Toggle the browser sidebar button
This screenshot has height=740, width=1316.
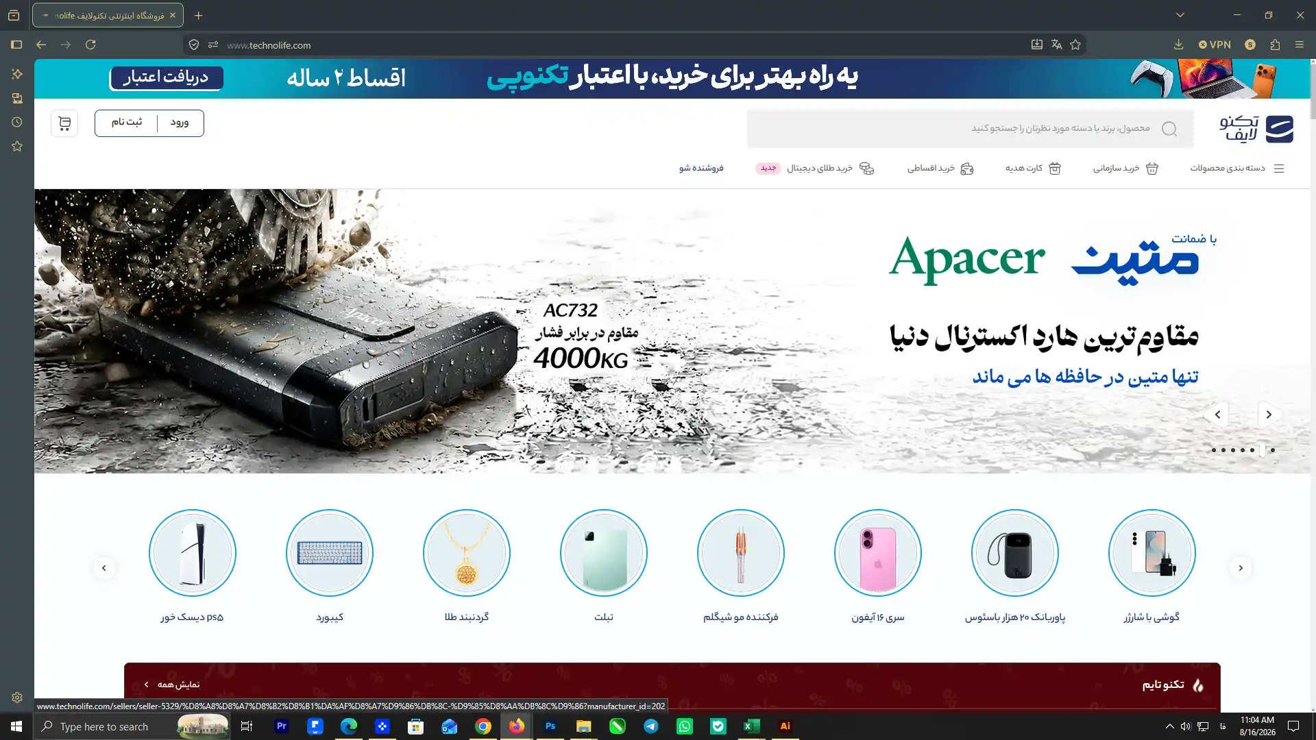point(16,45)
